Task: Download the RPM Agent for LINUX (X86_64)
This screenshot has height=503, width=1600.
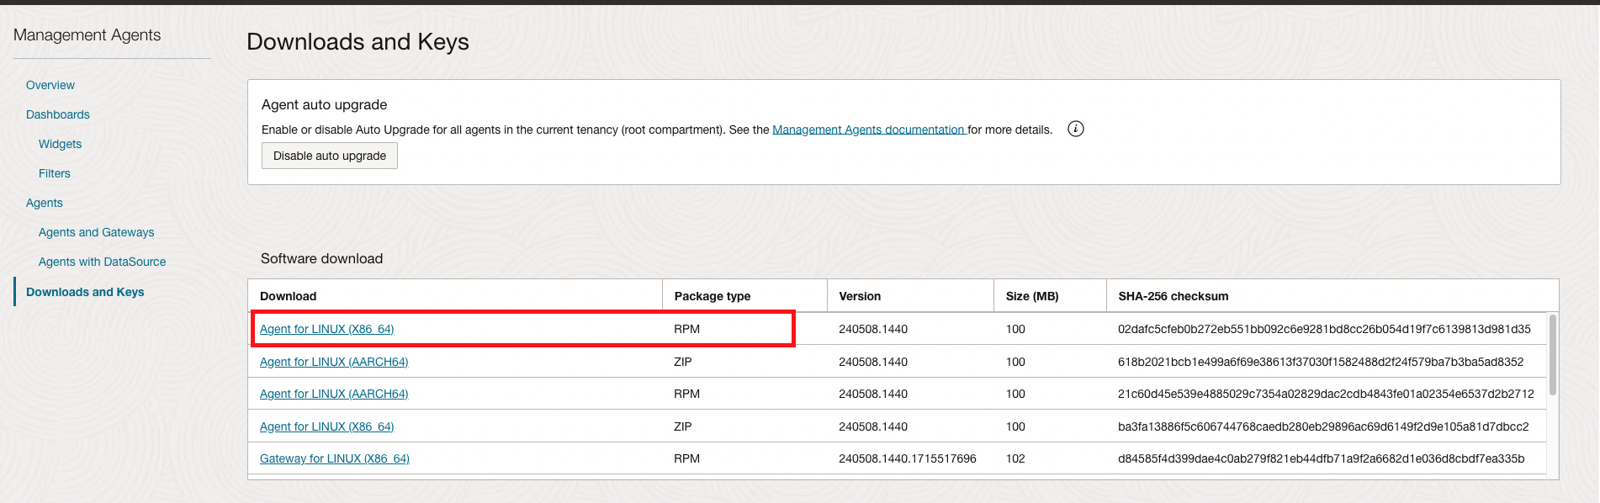Action: pos(326,329)
